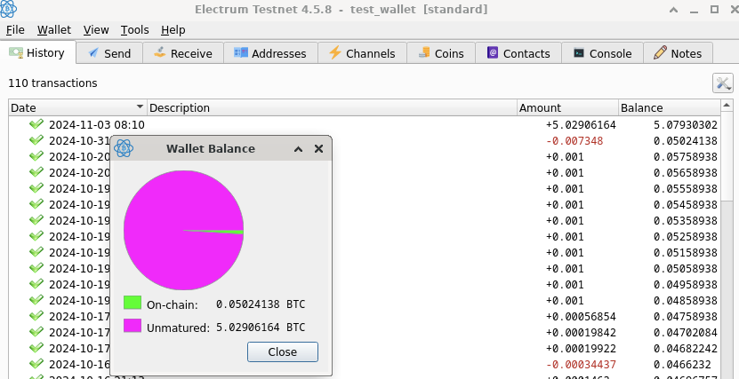Open the Wallet menu

54,30
